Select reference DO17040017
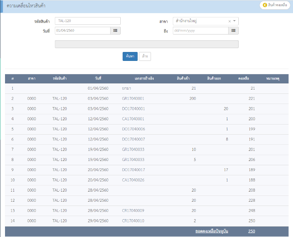Image resolution: width=293 pixels, height=237 pixels. (133, 170)
